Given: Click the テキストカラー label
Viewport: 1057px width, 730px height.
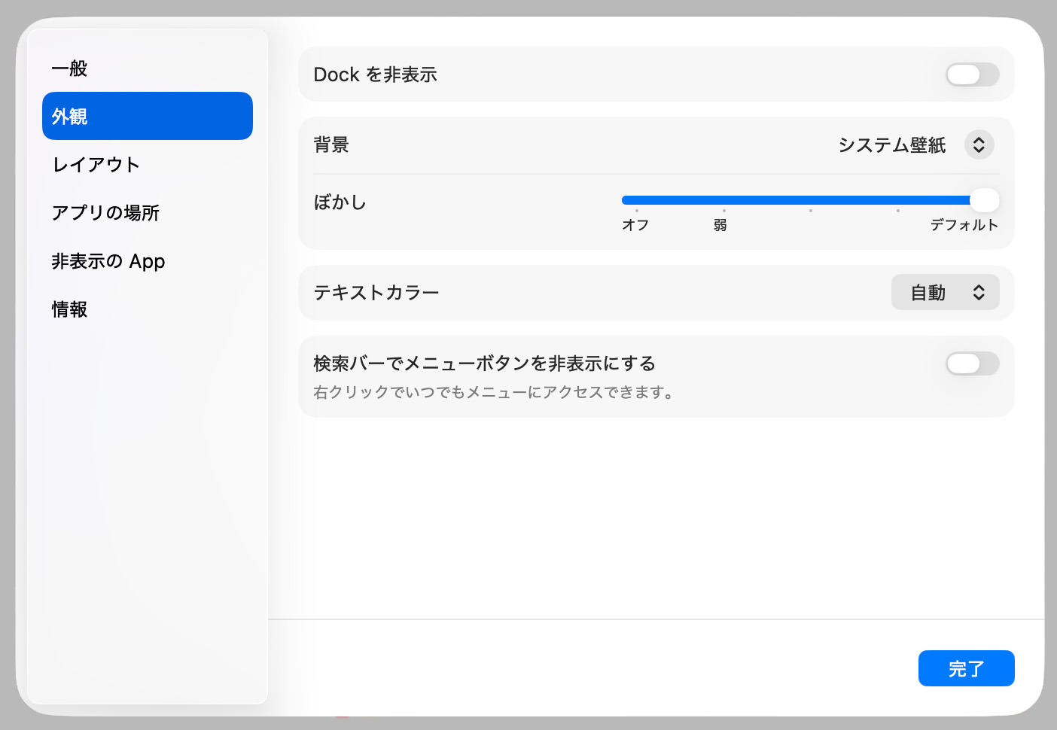Looking at the screenshot, I should tap(376, 292).
